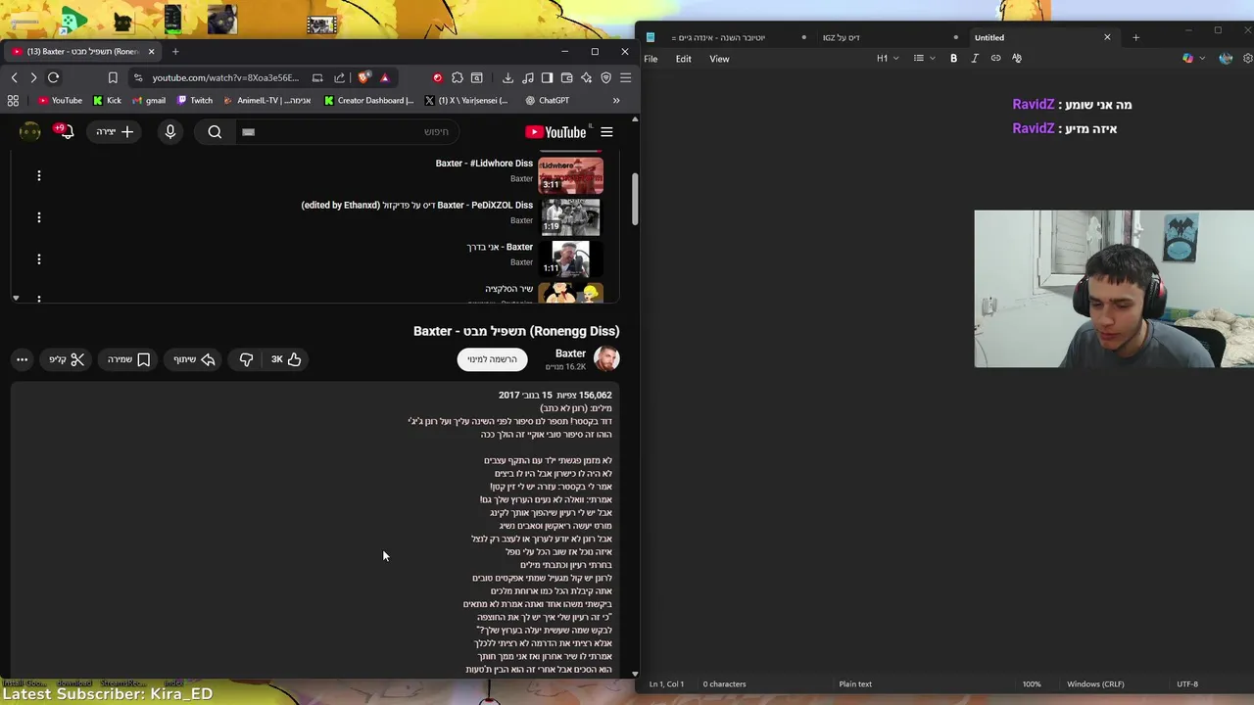Open the Creator Dashboard bookmark

point(368,100)
